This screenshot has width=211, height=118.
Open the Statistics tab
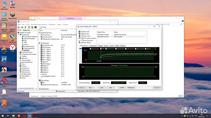[x=123, y=46]
